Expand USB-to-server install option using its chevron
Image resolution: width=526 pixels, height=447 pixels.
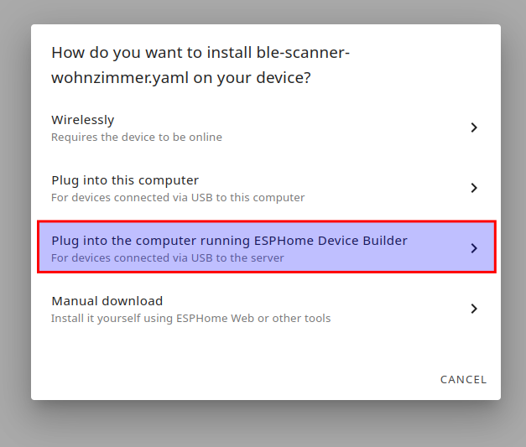(x=474, y=248)
